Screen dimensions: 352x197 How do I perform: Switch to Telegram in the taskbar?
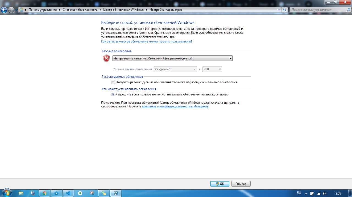click(x=56, y=193)
